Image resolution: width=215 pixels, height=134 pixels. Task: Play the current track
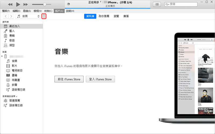(18, 4)
